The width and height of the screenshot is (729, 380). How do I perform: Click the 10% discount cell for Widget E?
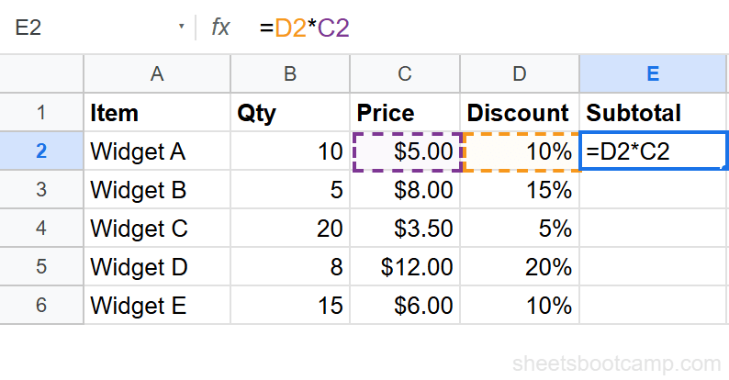coord(520,306)
